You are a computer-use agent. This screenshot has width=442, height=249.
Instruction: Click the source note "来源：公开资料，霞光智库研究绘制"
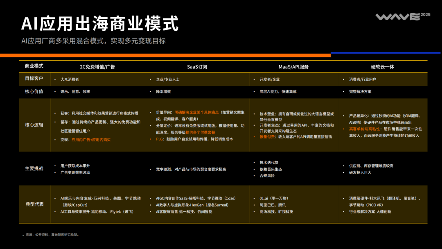pyautogui.click(x=52, y=235)
